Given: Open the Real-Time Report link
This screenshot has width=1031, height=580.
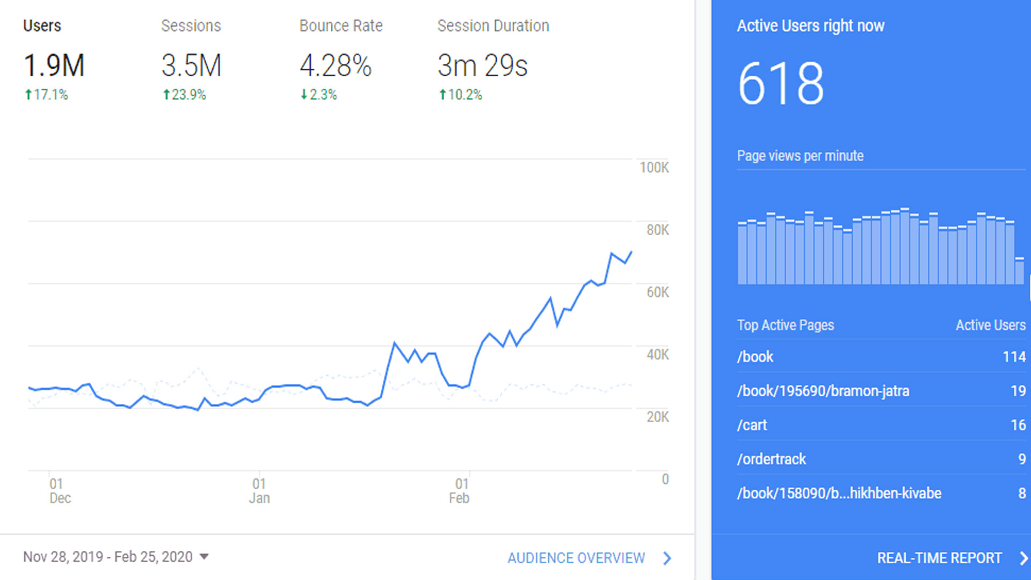Looking at the screenshot, I should 939,558.
